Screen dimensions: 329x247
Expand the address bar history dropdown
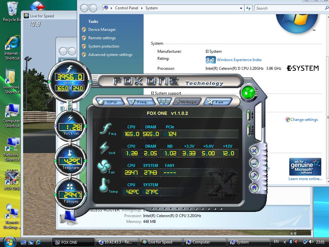tap(241, 8)
